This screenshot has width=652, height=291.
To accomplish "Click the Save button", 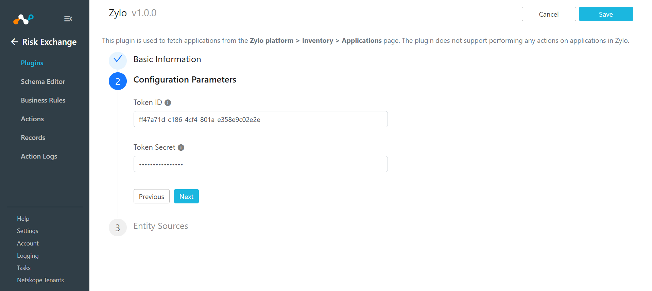I will tap(606, 14).
